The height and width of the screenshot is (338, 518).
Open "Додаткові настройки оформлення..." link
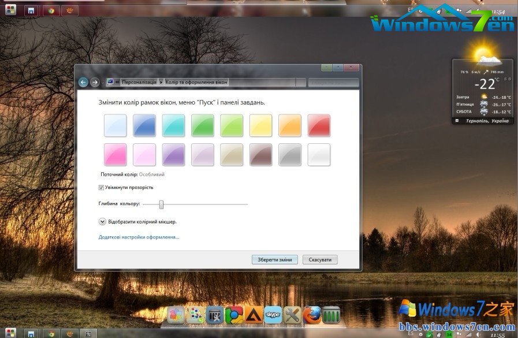(139, 237)
